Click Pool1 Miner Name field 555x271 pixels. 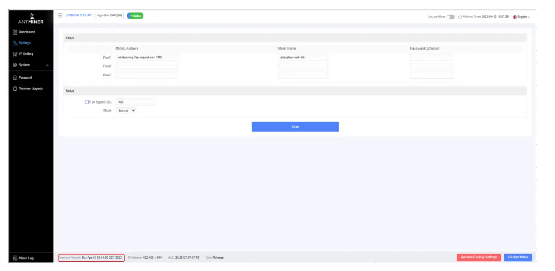click(303, 57)
